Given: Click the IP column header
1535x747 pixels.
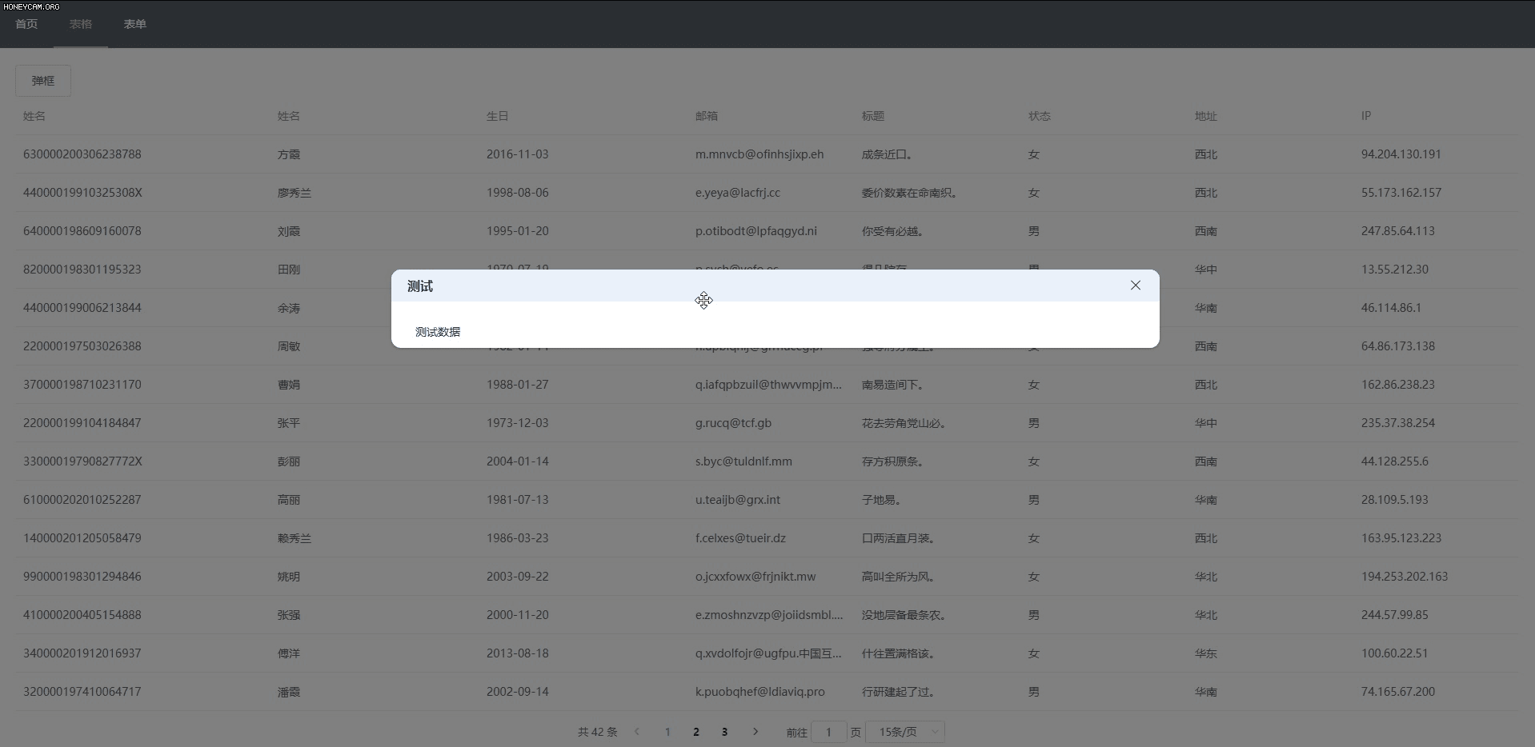Looking at the screenshot, I should coord(1365,116).
